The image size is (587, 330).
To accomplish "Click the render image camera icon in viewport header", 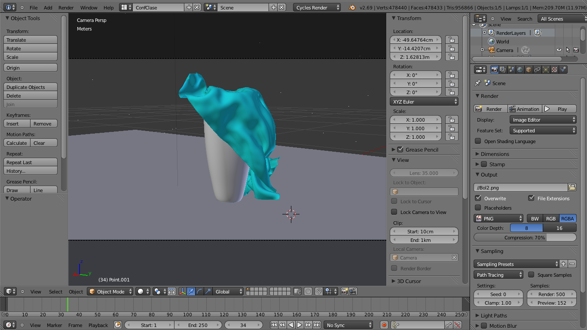I will [344, 291].
